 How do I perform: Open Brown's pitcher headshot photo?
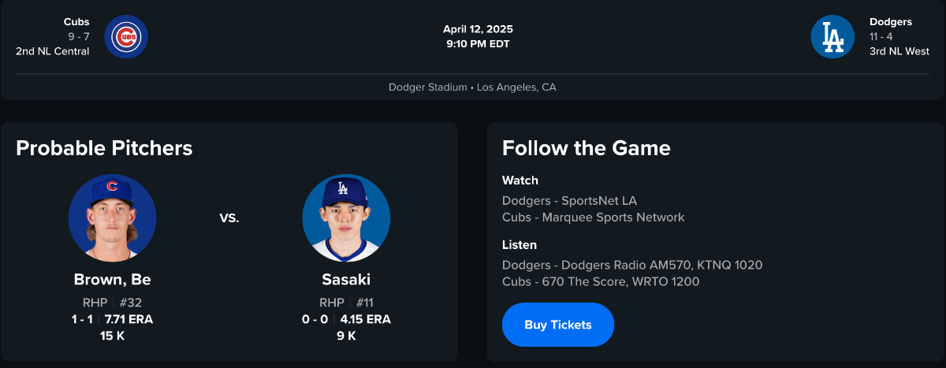(112, 217)
